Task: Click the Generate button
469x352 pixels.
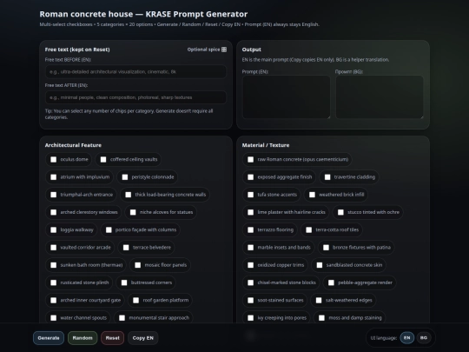Action: 49,338
